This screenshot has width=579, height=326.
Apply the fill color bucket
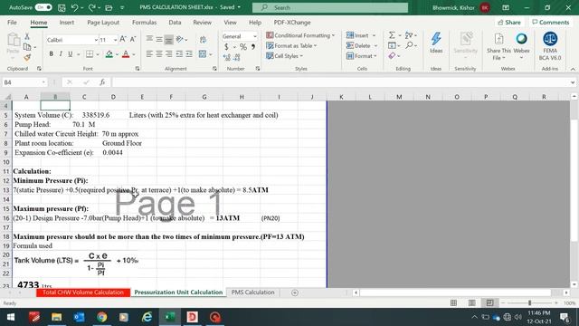tap(109, 54)
